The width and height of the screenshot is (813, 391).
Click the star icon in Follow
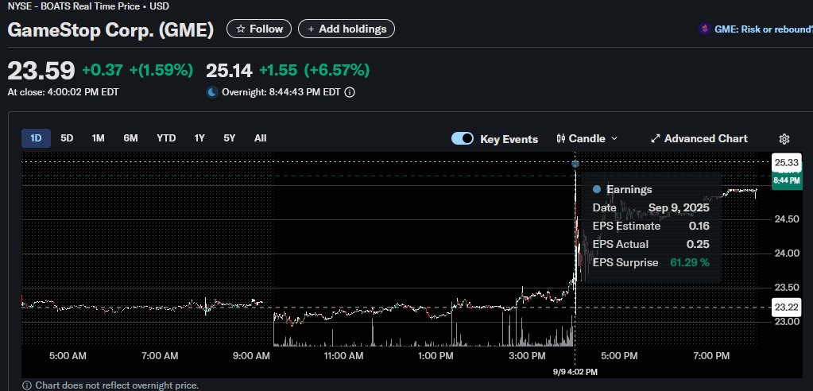(241, 29)
